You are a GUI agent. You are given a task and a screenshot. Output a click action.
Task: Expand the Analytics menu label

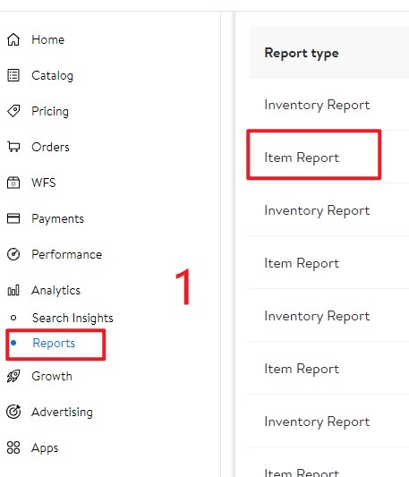tap(56, 291)
